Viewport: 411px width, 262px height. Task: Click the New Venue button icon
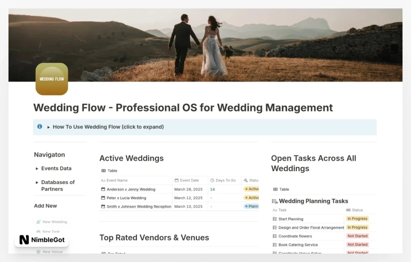click(x=39, y=252)
